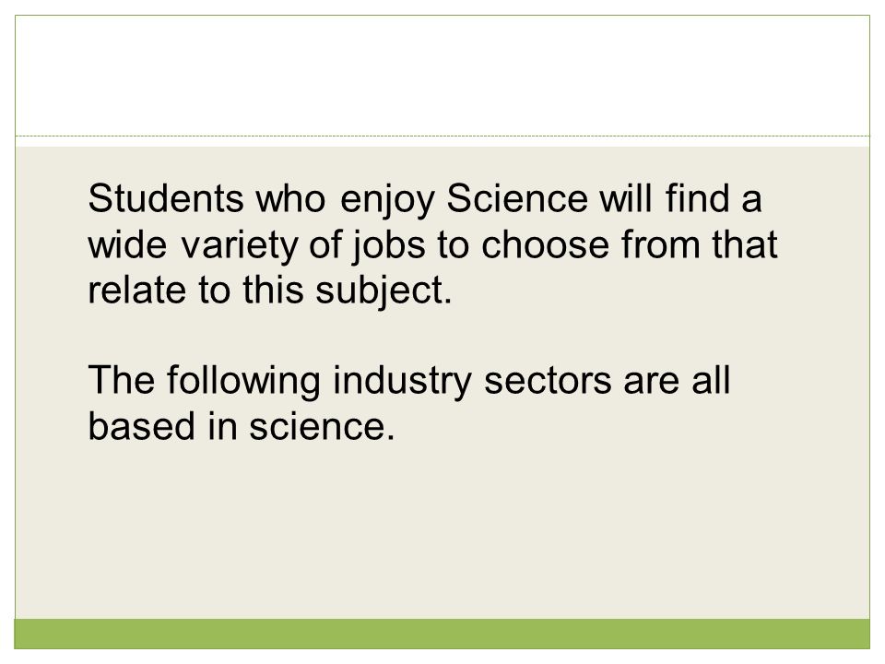Click empty beige area below the text
This screenshot has width=885, height=664.
[442, 531]
